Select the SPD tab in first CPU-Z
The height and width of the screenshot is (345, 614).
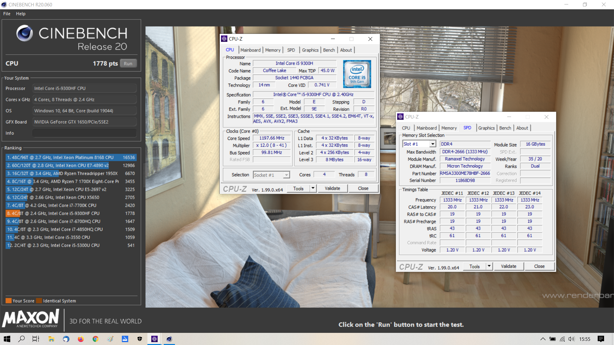point(291,50)
